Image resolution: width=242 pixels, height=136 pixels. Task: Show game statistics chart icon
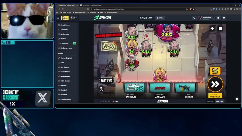[106, 101]
